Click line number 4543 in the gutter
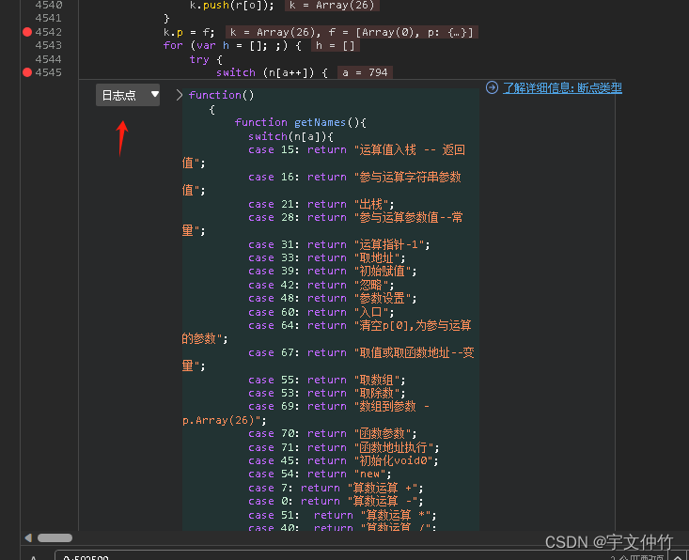 click(48, 45)
